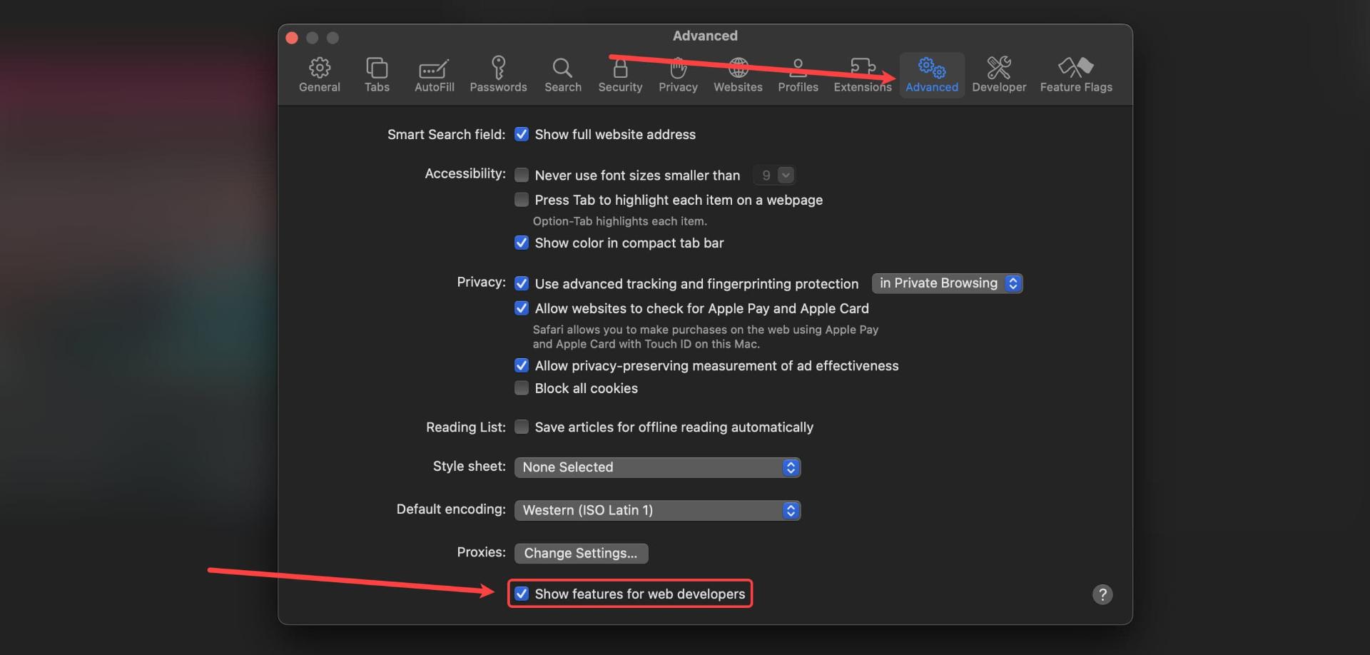
Task: Uncheck Show full website address
Action: [522, 134]
